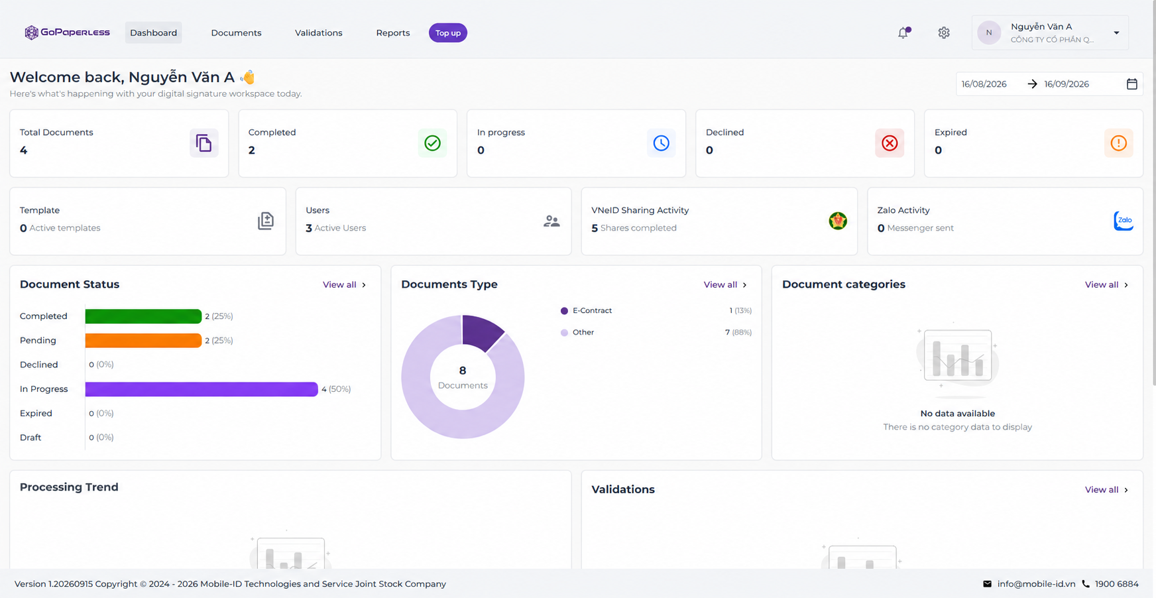Open the notifications bell
Image resolution: width=1156 pixels, height=598 pixels.
(903, 32)
